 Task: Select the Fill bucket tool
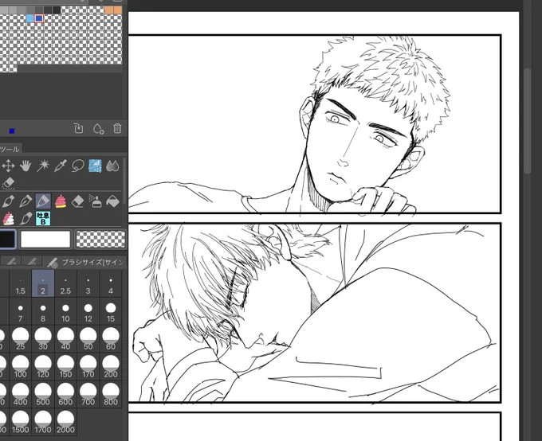point(112,201)
